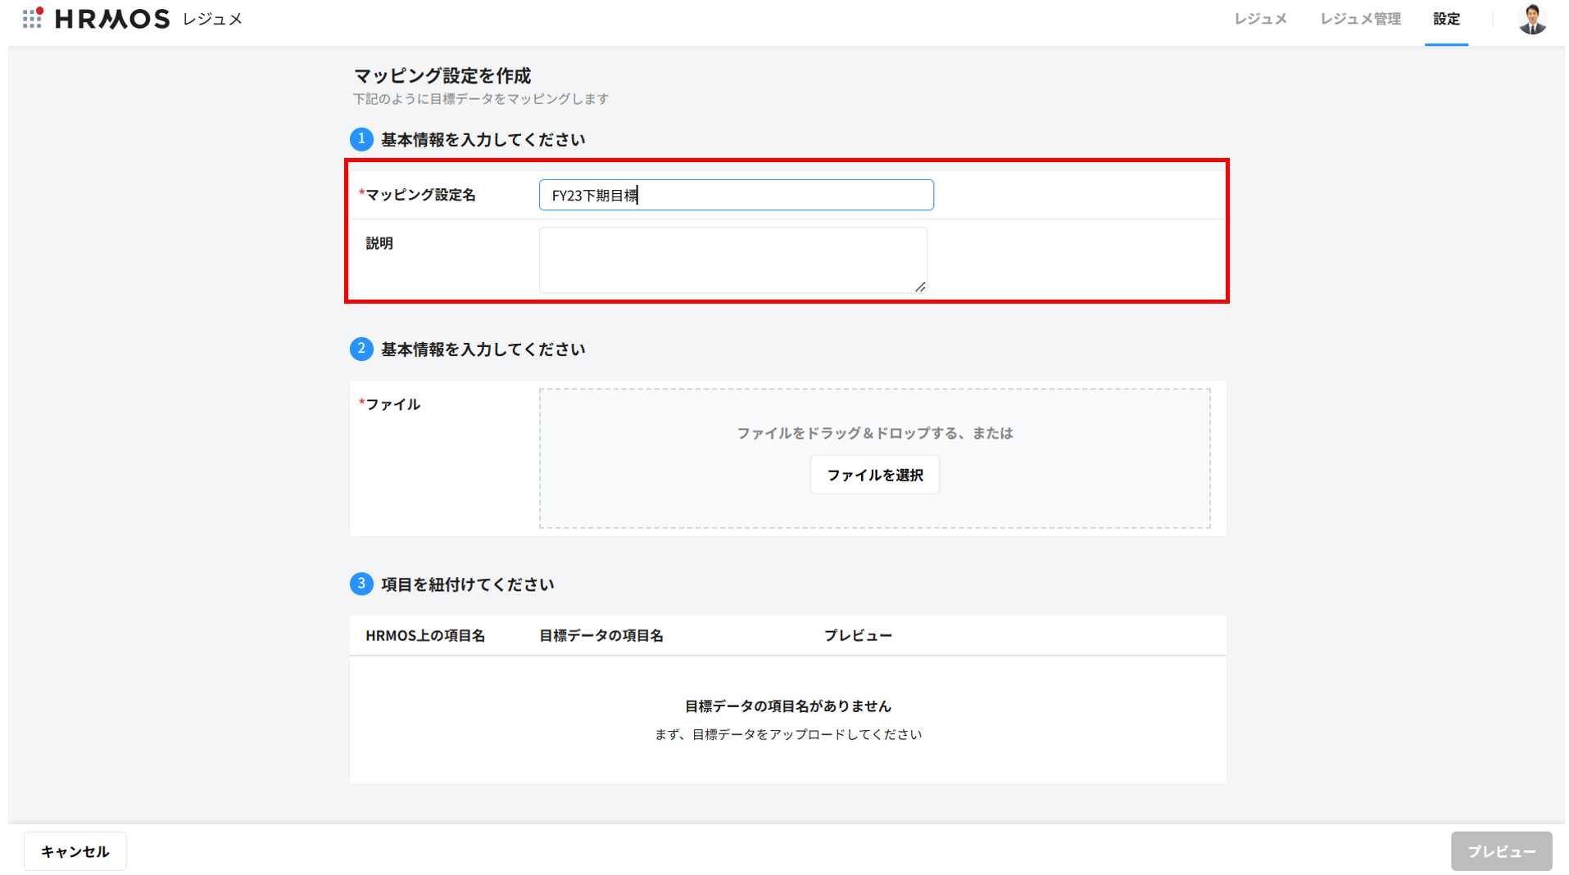Click the 目標データの項目名 column header
This screenshot has height=875, width=1569.
[x=601, y=635]
